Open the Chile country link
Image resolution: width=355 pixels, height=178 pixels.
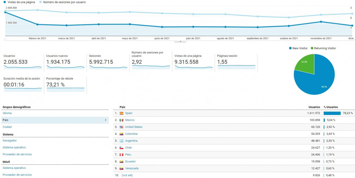pos(128,148)
